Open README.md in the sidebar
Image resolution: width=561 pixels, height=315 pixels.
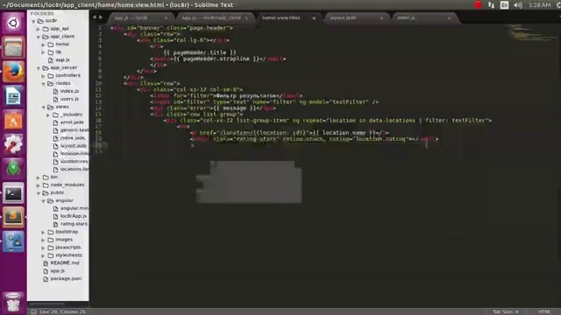[x=65, y=262]
